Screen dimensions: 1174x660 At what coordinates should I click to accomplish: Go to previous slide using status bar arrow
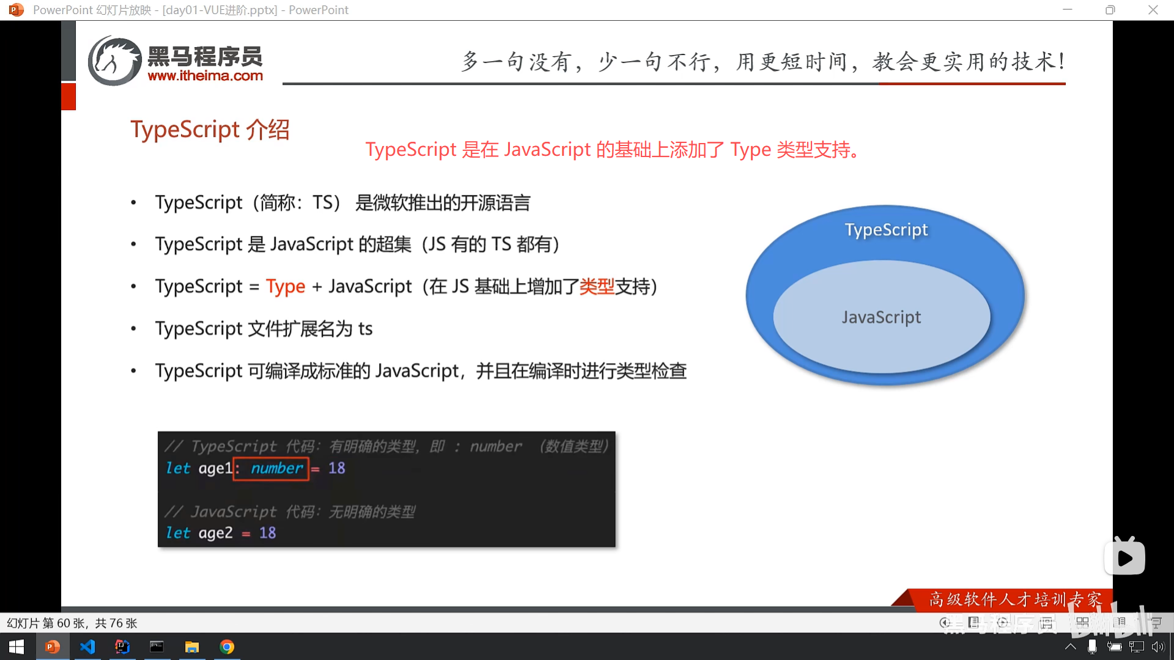(x=945, y=623)
